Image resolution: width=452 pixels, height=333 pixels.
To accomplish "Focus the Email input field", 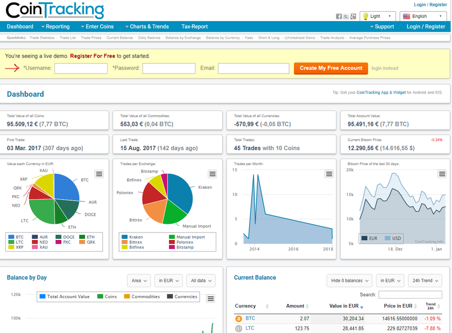I will coord(253,69).
